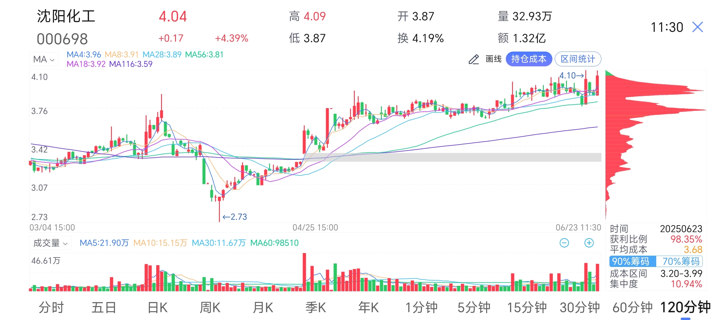Open 区间统计 interval statistics
Viewport: 712px width, 320px height.
[578, 59]
